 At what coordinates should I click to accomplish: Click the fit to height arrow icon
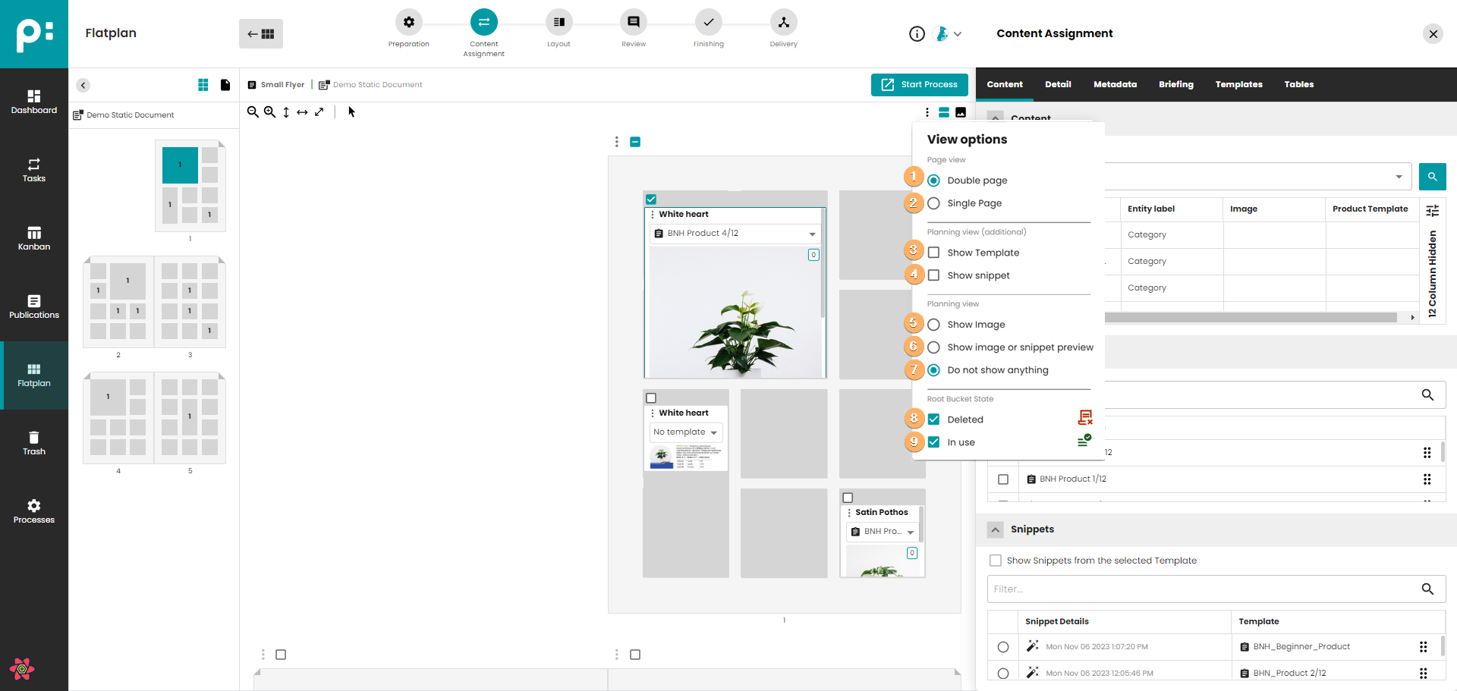(286, 112)
